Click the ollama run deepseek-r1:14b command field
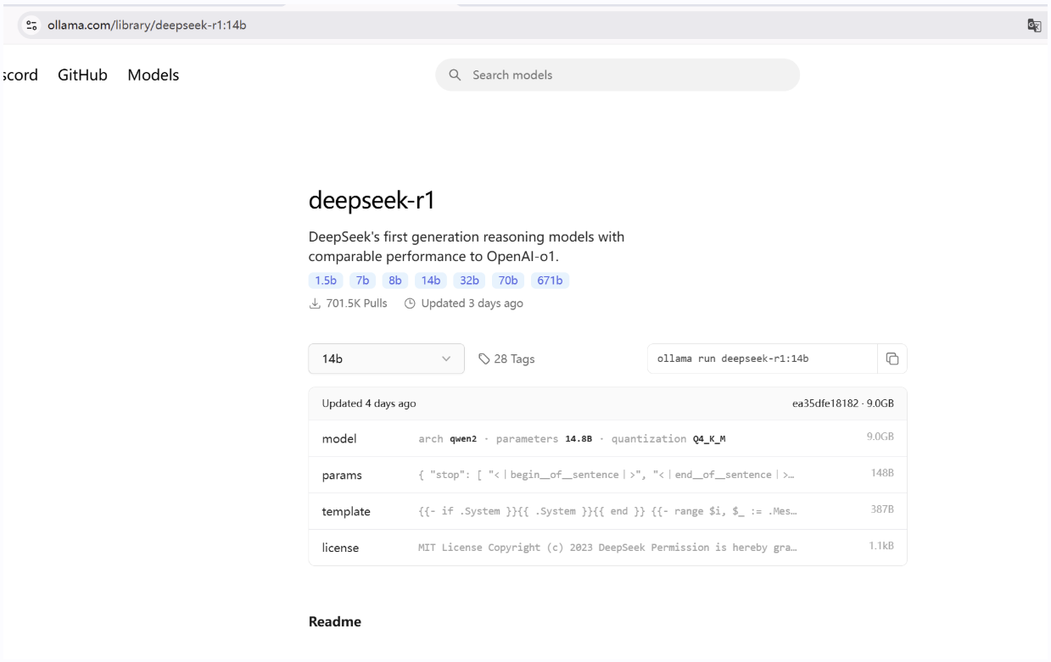 [762, 359]
